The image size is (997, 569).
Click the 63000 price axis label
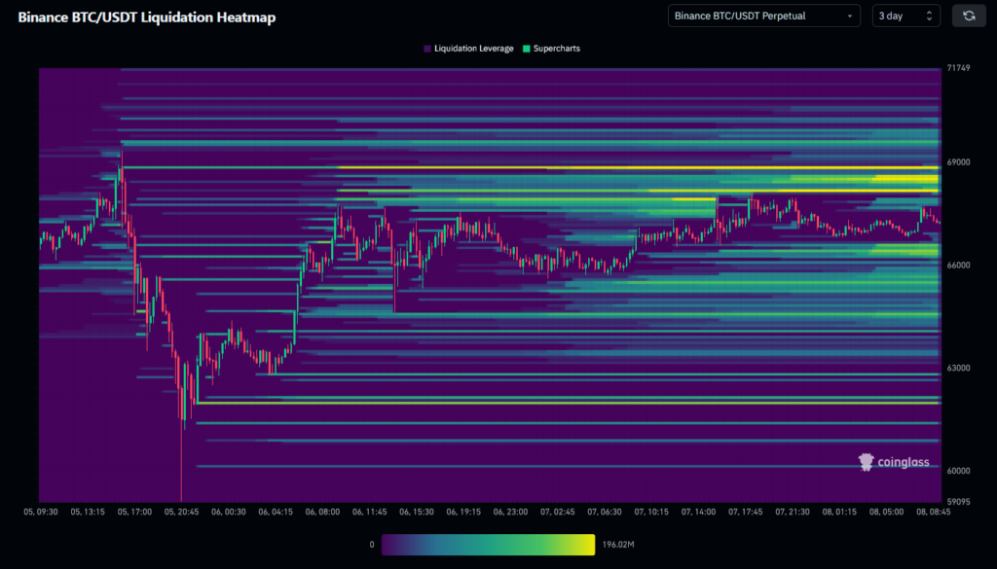coord(958,368)
